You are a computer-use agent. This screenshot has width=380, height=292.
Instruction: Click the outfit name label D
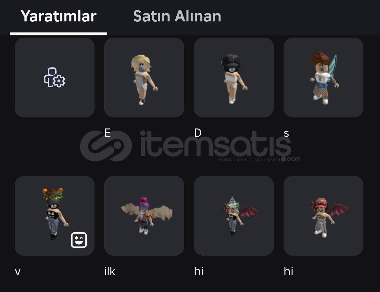[x=198, y=133]
